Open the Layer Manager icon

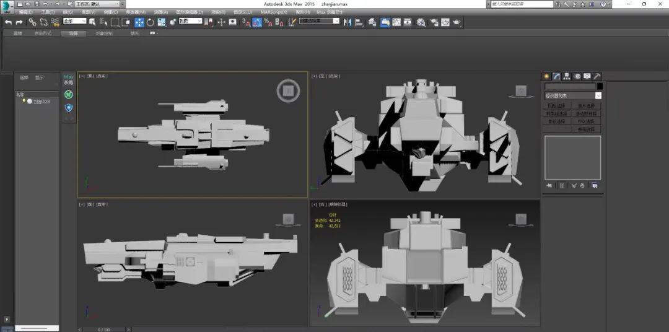[372, 22]
